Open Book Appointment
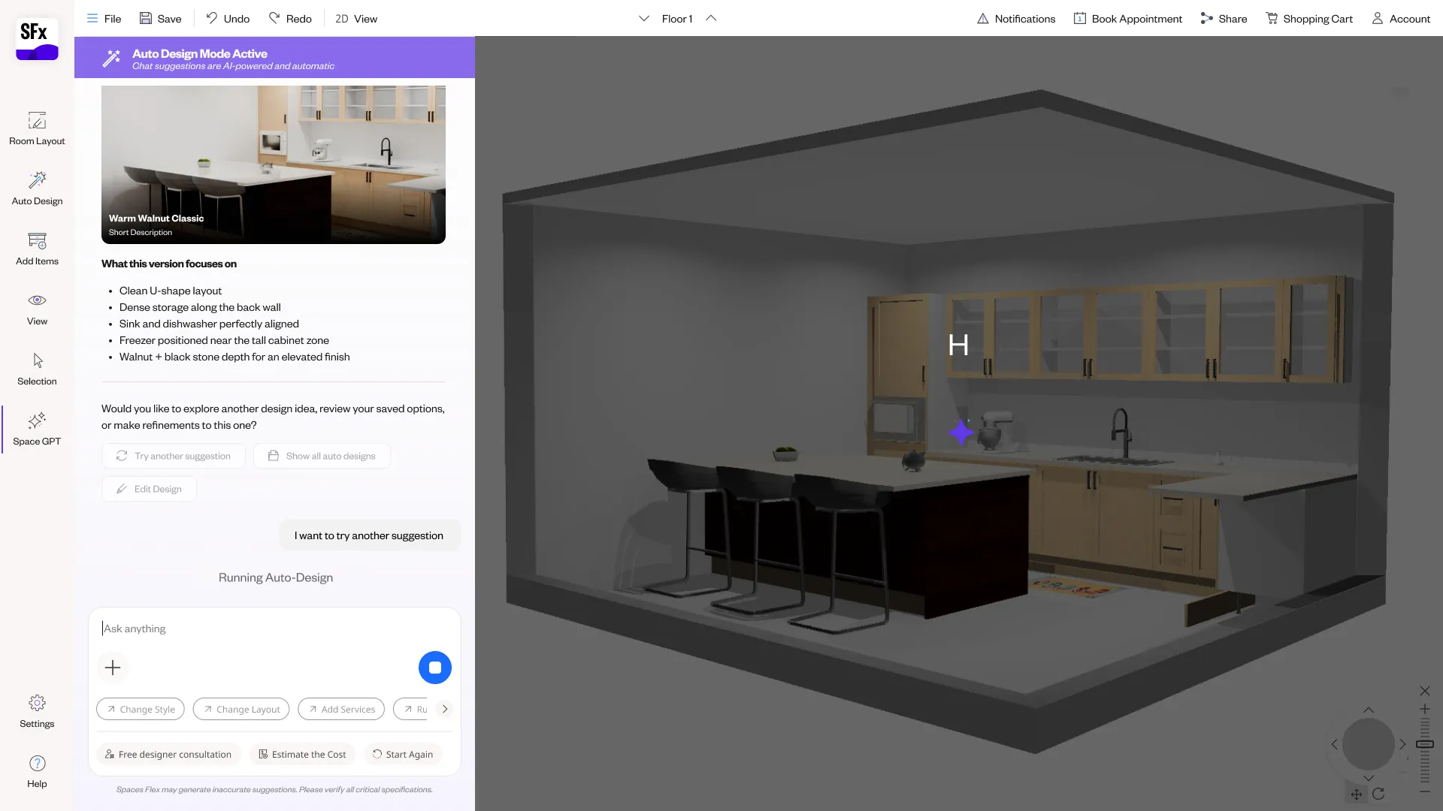Screen dimensions: 1443x811 pyautogui.click(x=1127, y=18)
